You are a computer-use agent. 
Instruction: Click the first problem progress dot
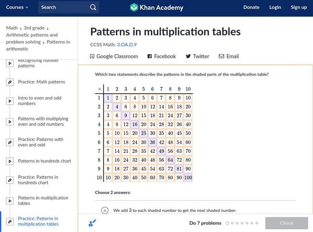[x=227, y=223]
